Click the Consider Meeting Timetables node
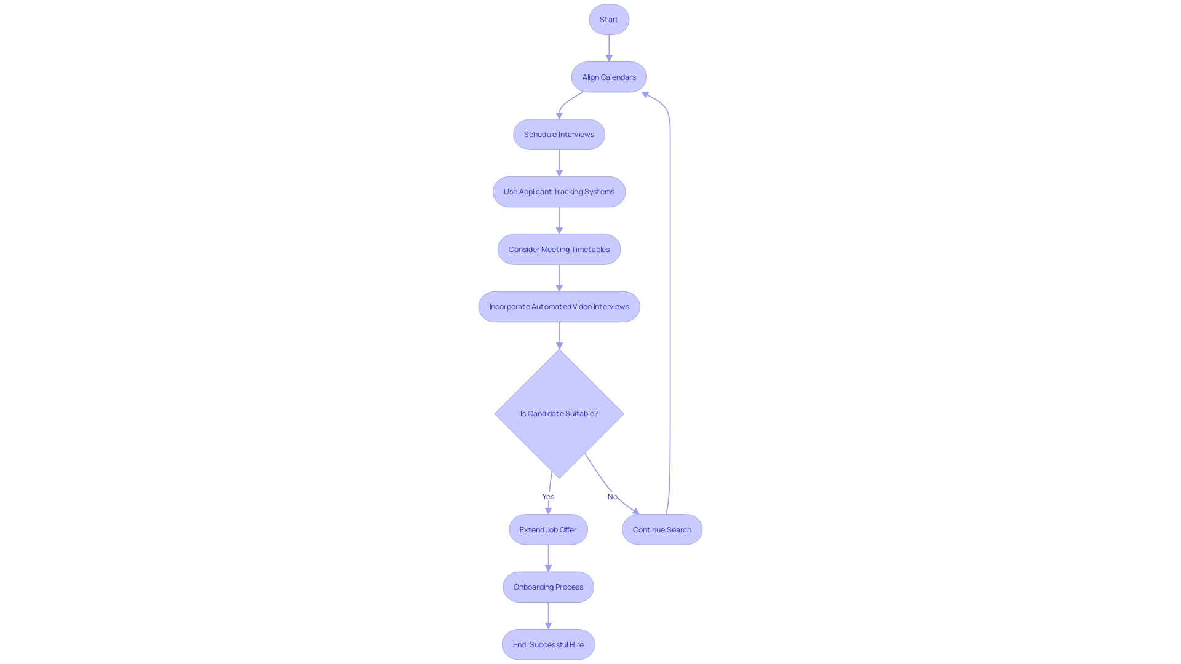Screen dimensions: 1181x664 pyautogui.click(x=559, y=249)
